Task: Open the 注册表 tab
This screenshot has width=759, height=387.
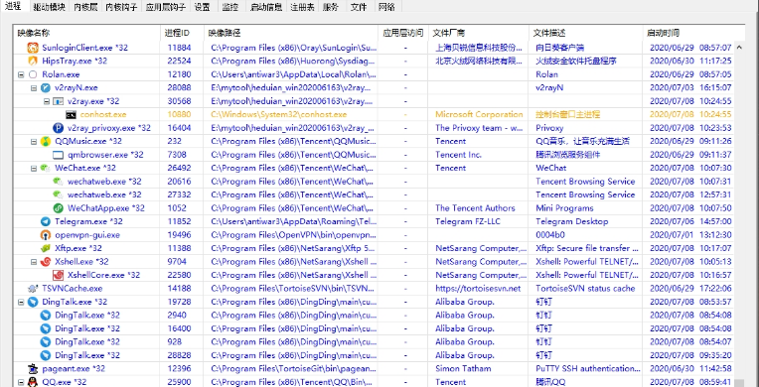Action: [x=302, y=7]
